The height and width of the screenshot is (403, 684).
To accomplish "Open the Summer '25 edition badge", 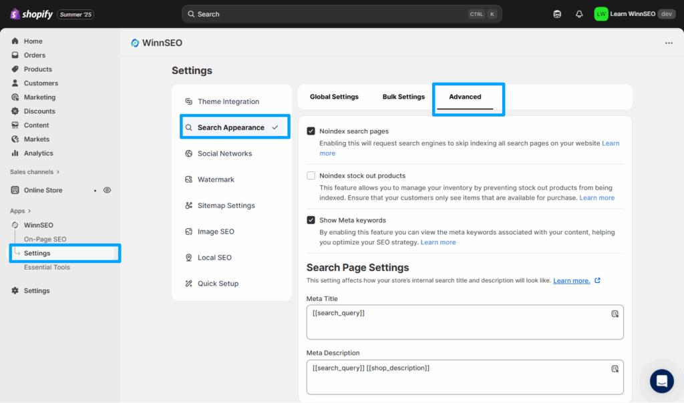I will [75, 15].
